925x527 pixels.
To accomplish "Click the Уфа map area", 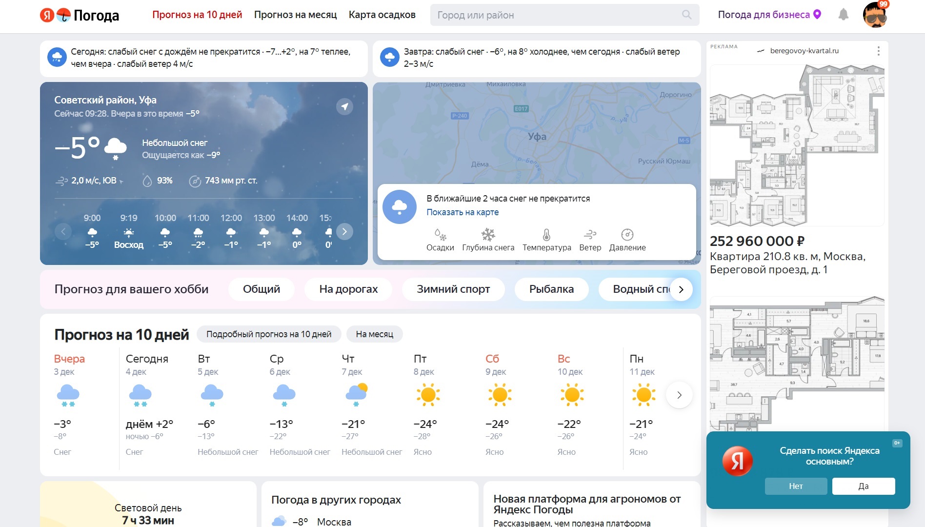I will 537,137.
